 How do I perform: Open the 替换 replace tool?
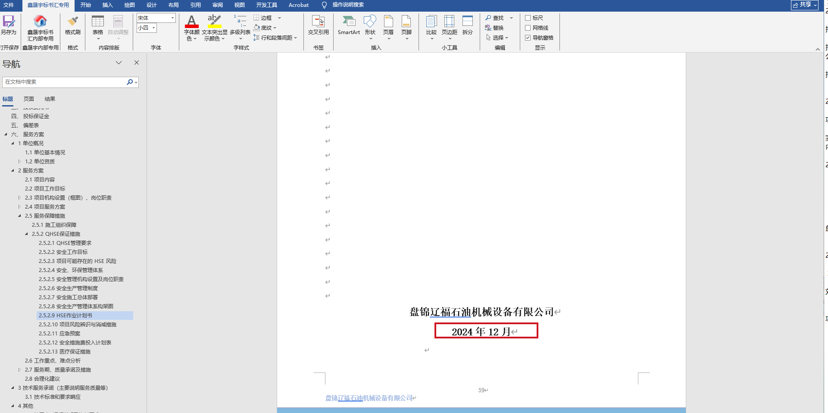[x=494, y=28]
